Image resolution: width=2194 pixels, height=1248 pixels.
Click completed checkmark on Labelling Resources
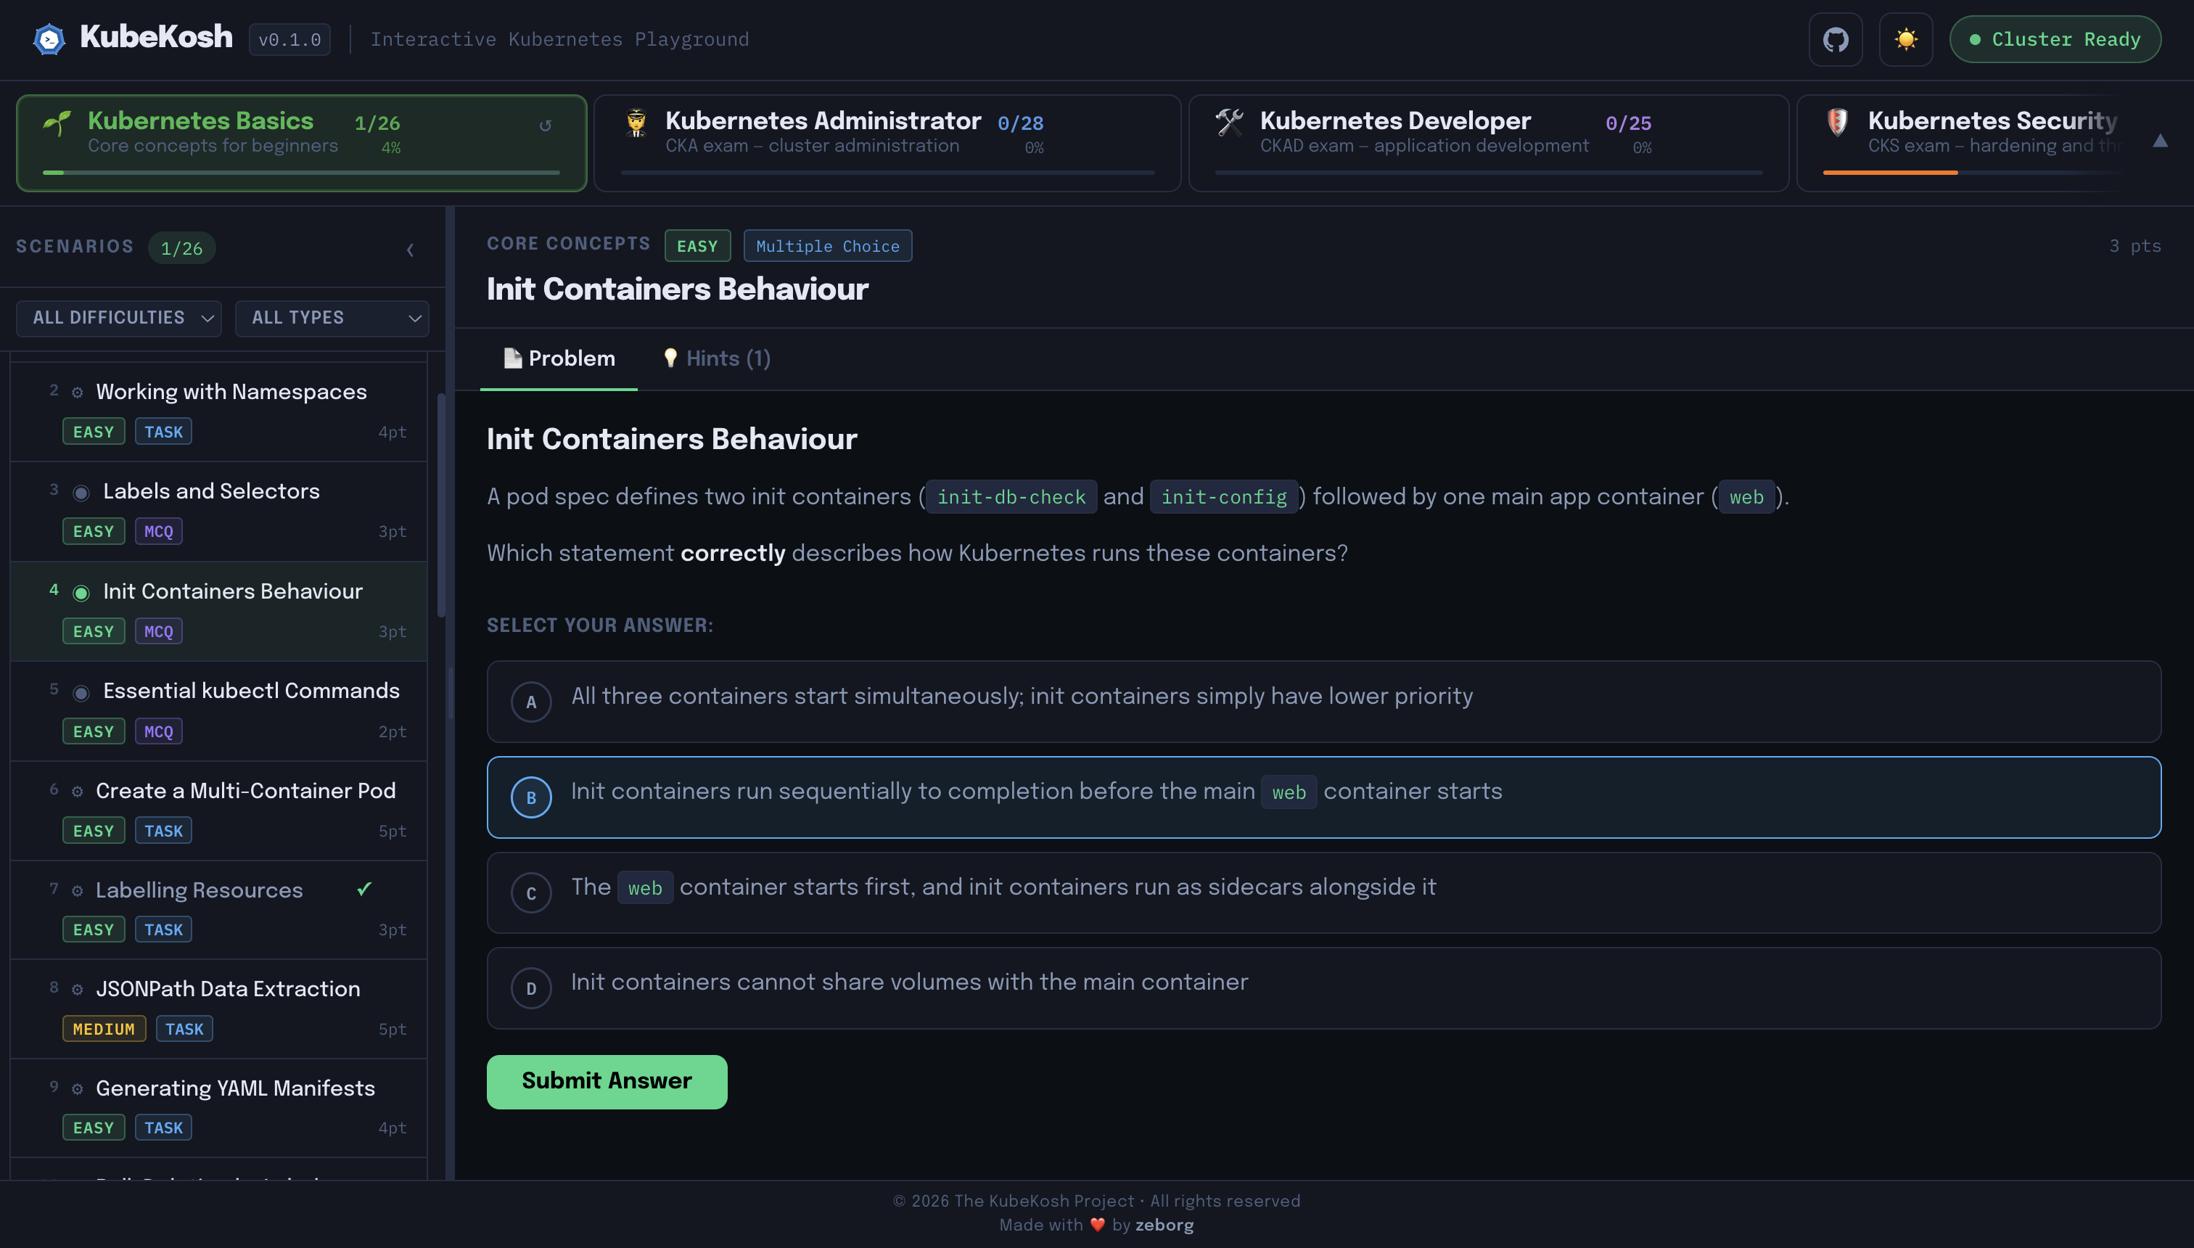pyautogui.click(x=364, y=889)
